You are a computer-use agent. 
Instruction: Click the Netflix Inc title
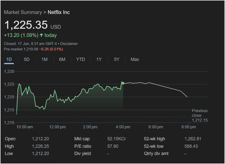tap(59, 12)
